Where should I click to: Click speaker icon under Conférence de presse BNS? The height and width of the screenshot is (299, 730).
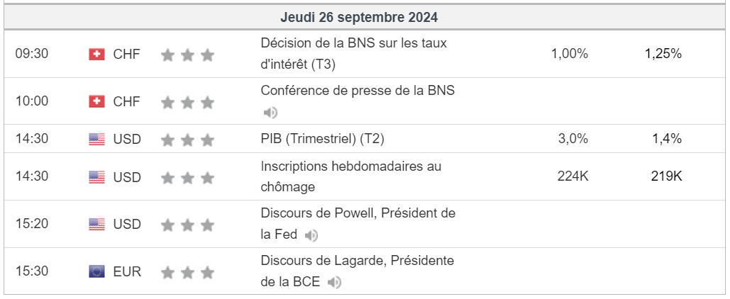point(270,113)
